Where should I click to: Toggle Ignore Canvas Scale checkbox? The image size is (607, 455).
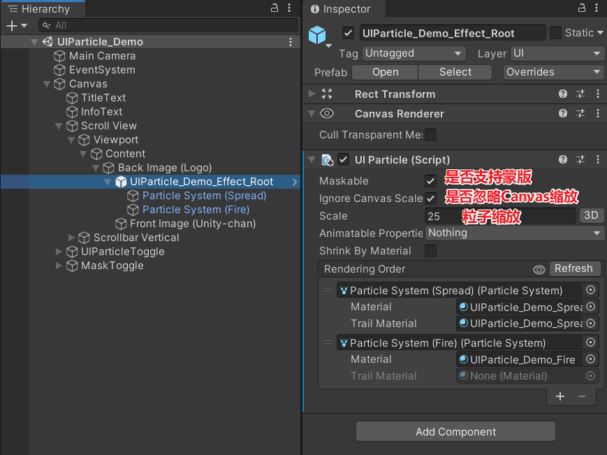coord(430,198)
